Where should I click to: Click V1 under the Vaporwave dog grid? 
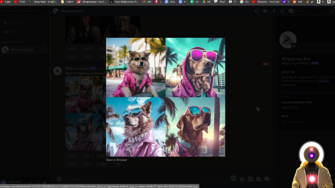point(72,164)
